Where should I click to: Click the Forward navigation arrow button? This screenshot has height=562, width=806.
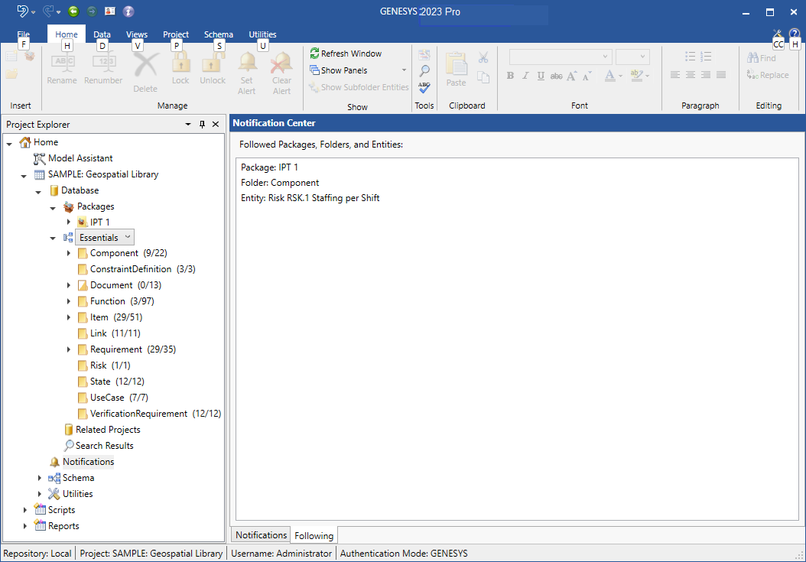click(92, 11)
